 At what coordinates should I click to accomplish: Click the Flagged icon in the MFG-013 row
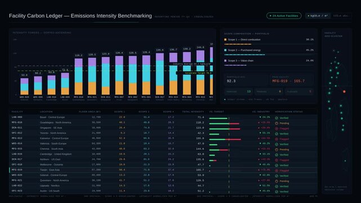(277, 139)
